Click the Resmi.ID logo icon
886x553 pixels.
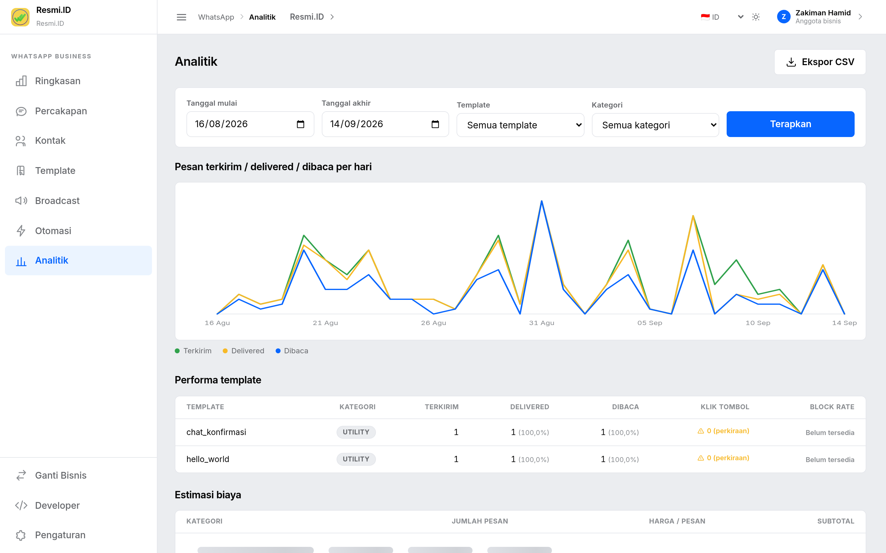pos(20,17)
